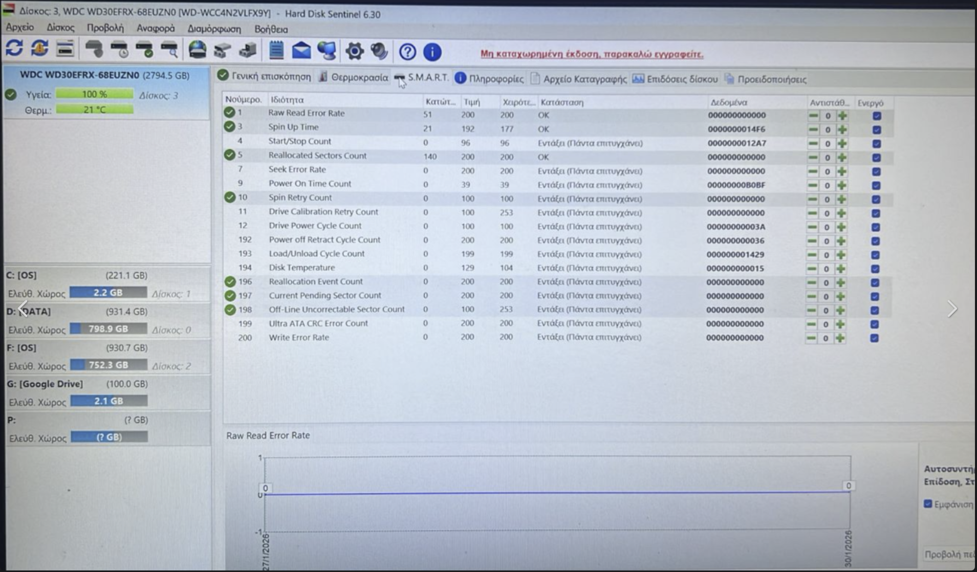This screenshot has width=977, height=572.
Task: Click the envelope email toolbar icon
Action: pos(301,51)
